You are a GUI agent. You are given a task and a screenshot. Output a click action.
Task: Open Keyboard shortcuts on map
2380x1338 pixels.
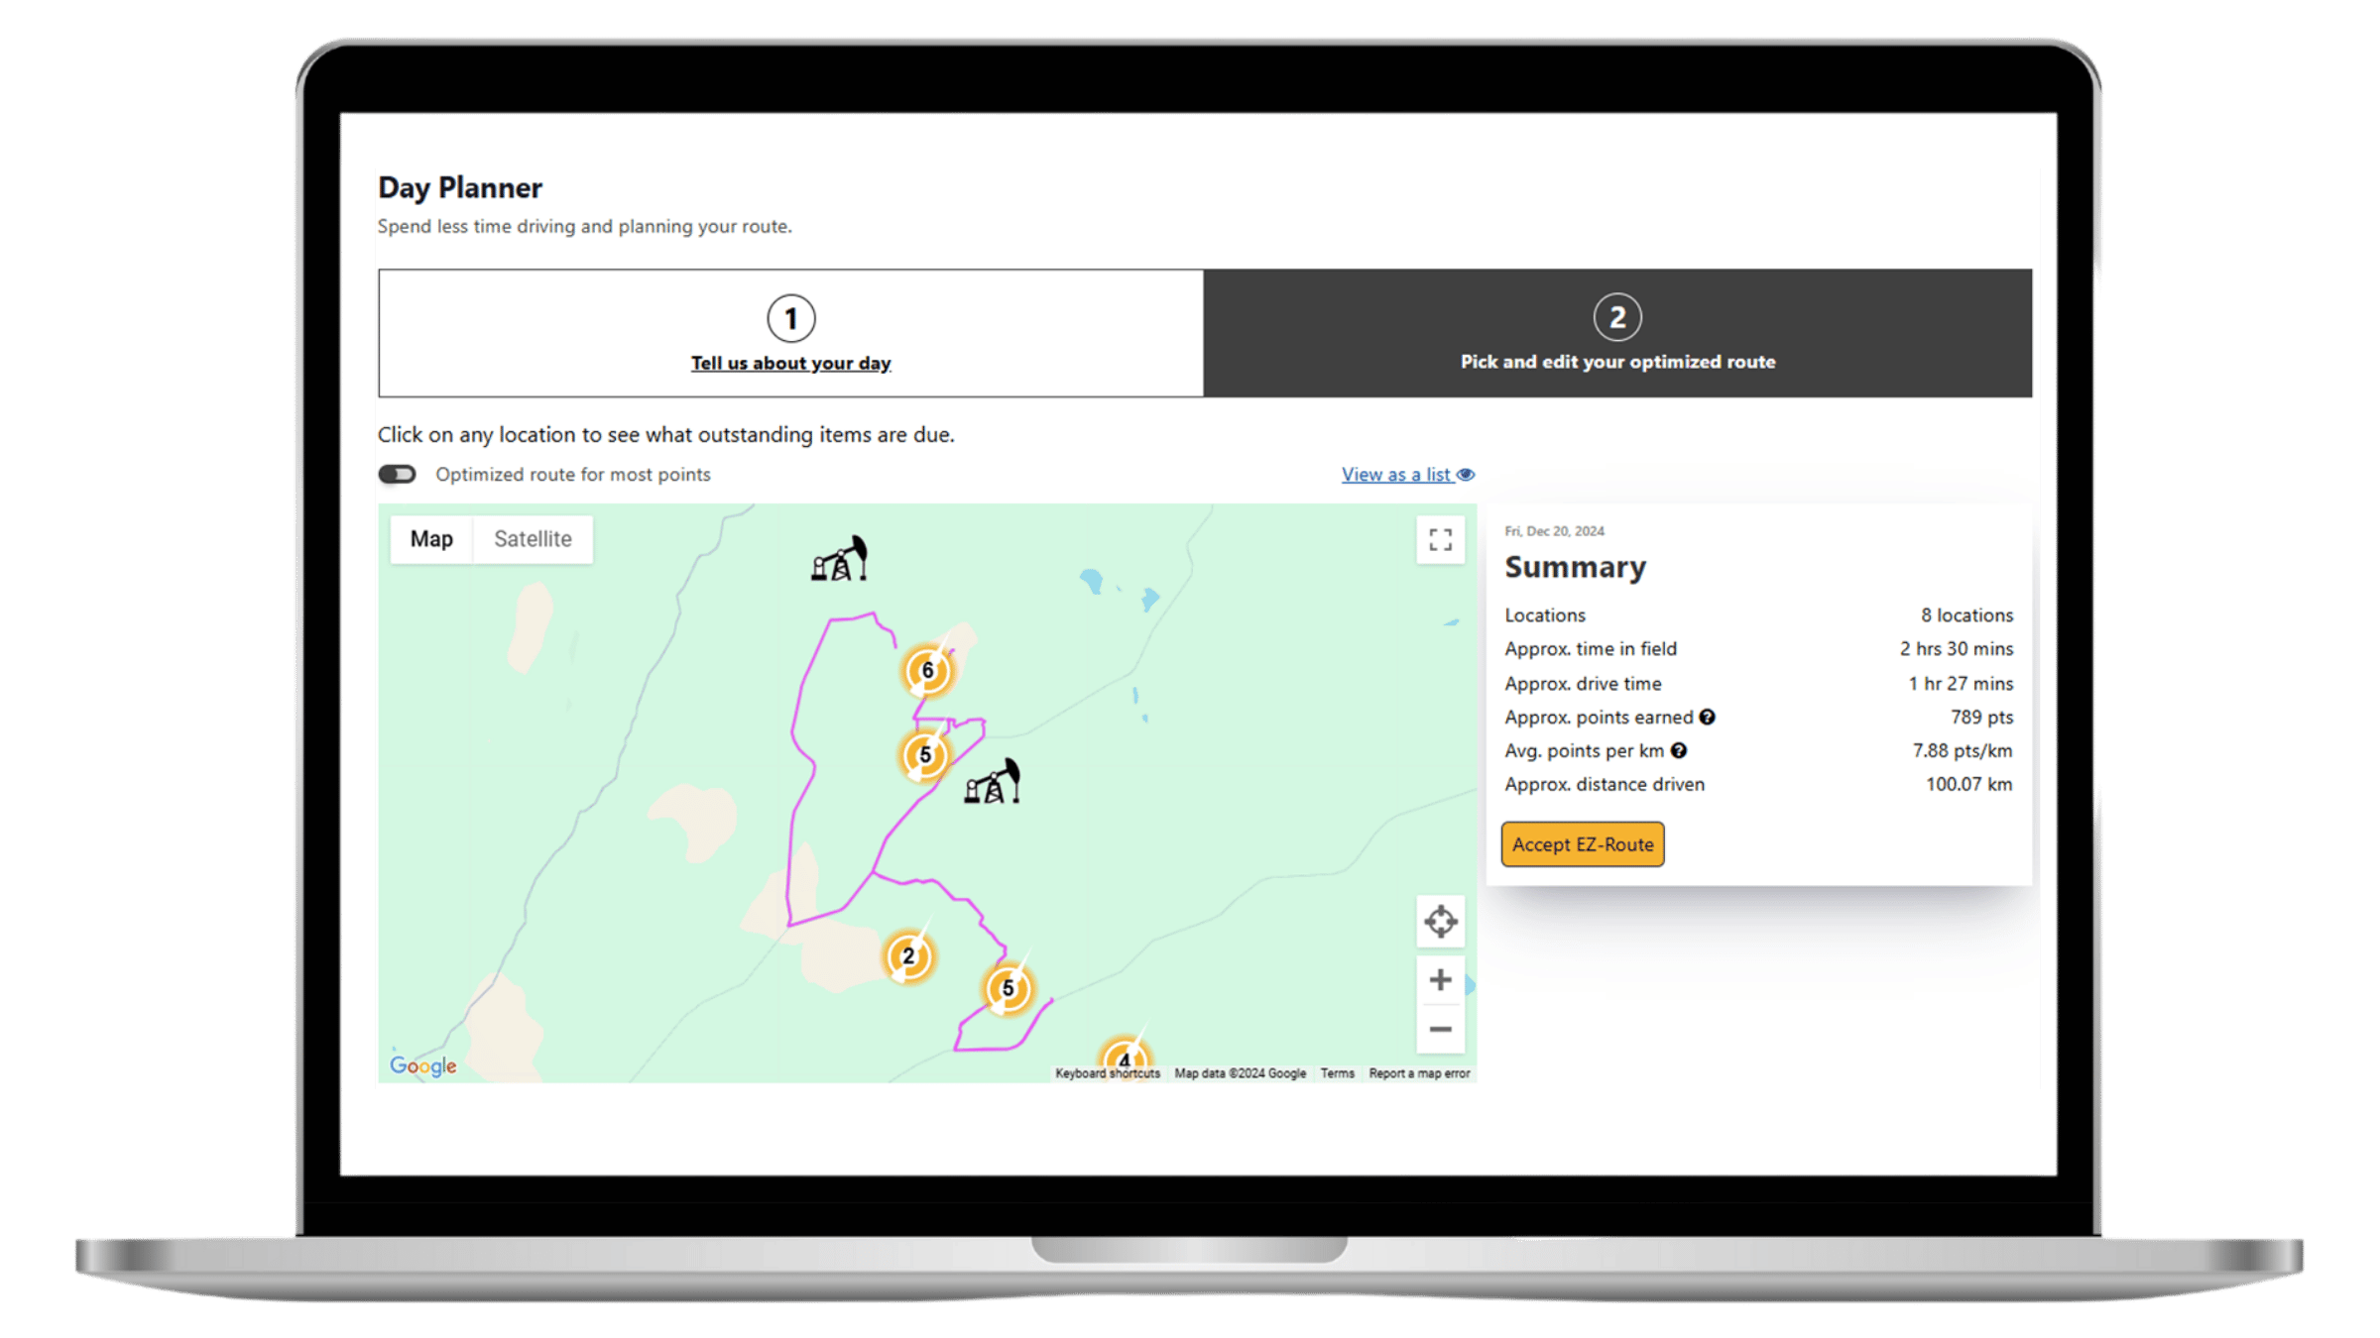1107,1073
